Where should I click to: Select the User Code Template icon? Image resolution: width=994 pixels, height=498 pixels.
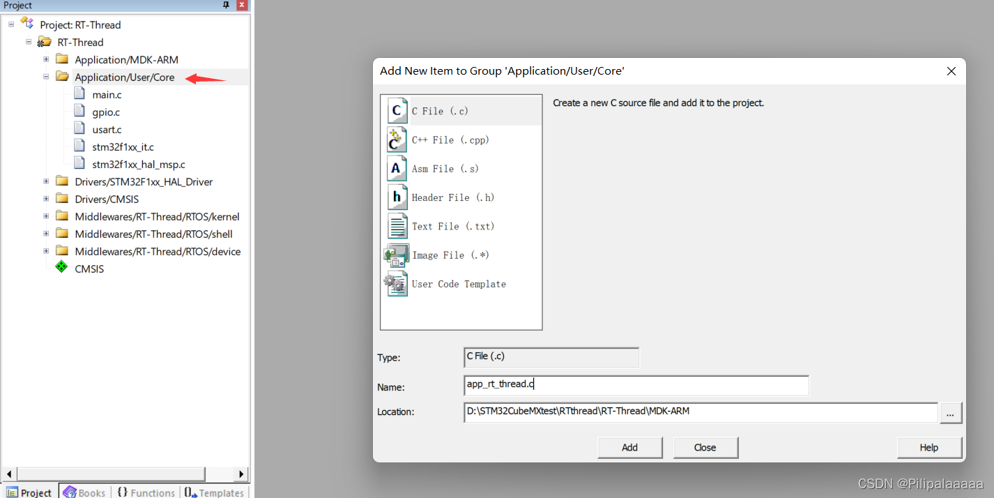tap(396, 284)
